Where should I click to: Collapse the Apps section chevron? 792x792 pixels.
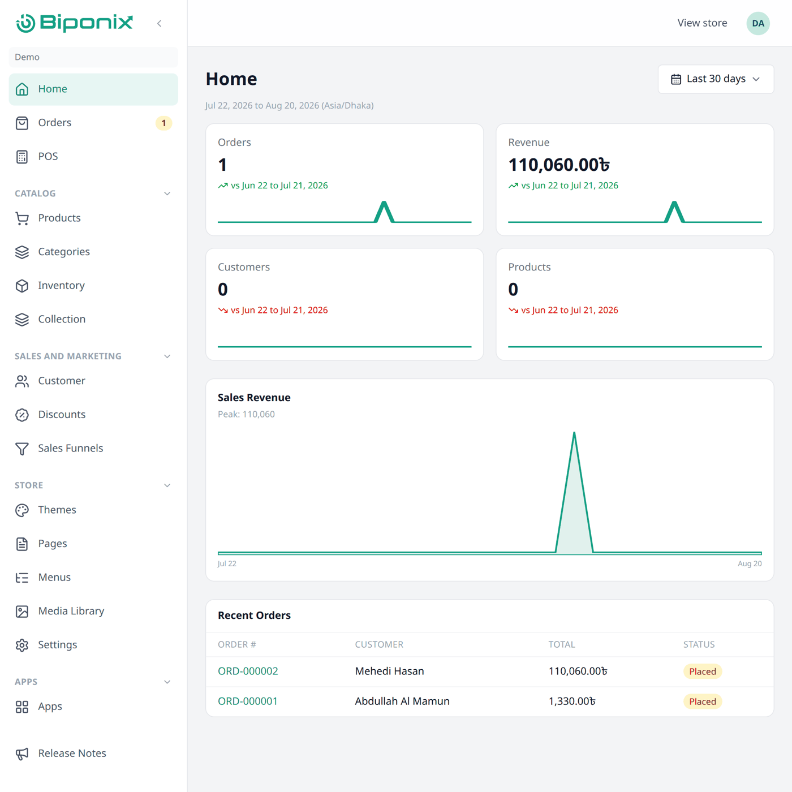click(x=167, y=682)
